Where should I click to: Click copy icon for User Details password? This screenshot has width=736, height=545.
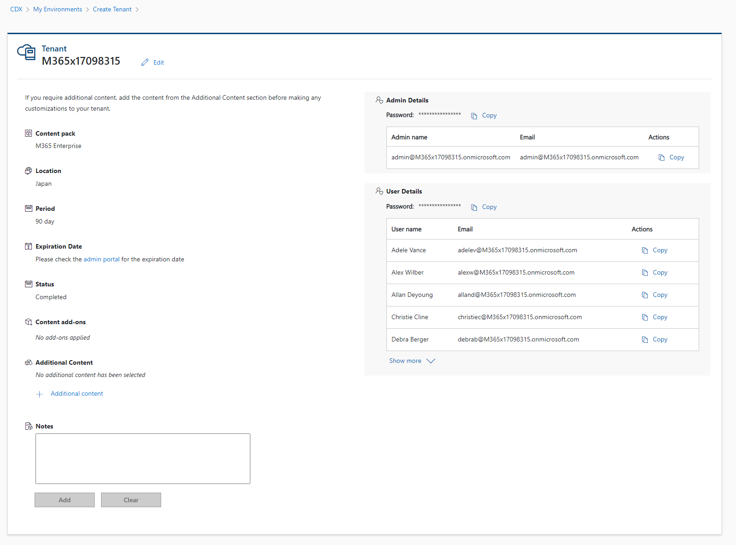tap(474, 207)
